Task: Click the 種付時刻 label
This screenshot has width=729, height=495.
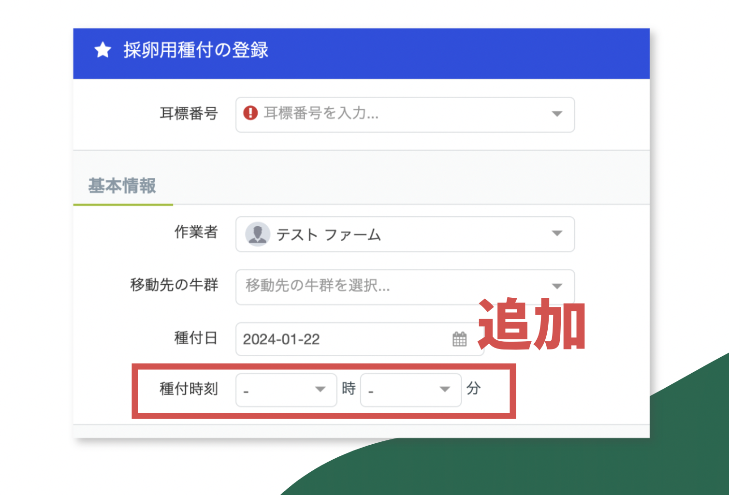Action: (x=189, y=389)
